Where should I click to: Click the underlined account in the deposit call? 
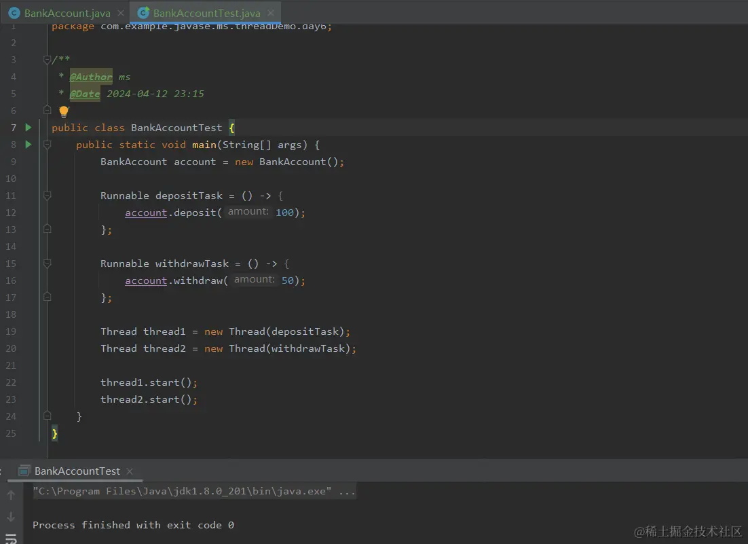click(146, 213)
